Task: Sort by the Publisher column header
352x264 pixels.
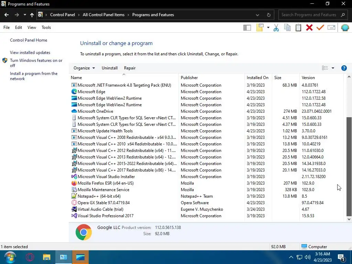Action: (211, 78)
